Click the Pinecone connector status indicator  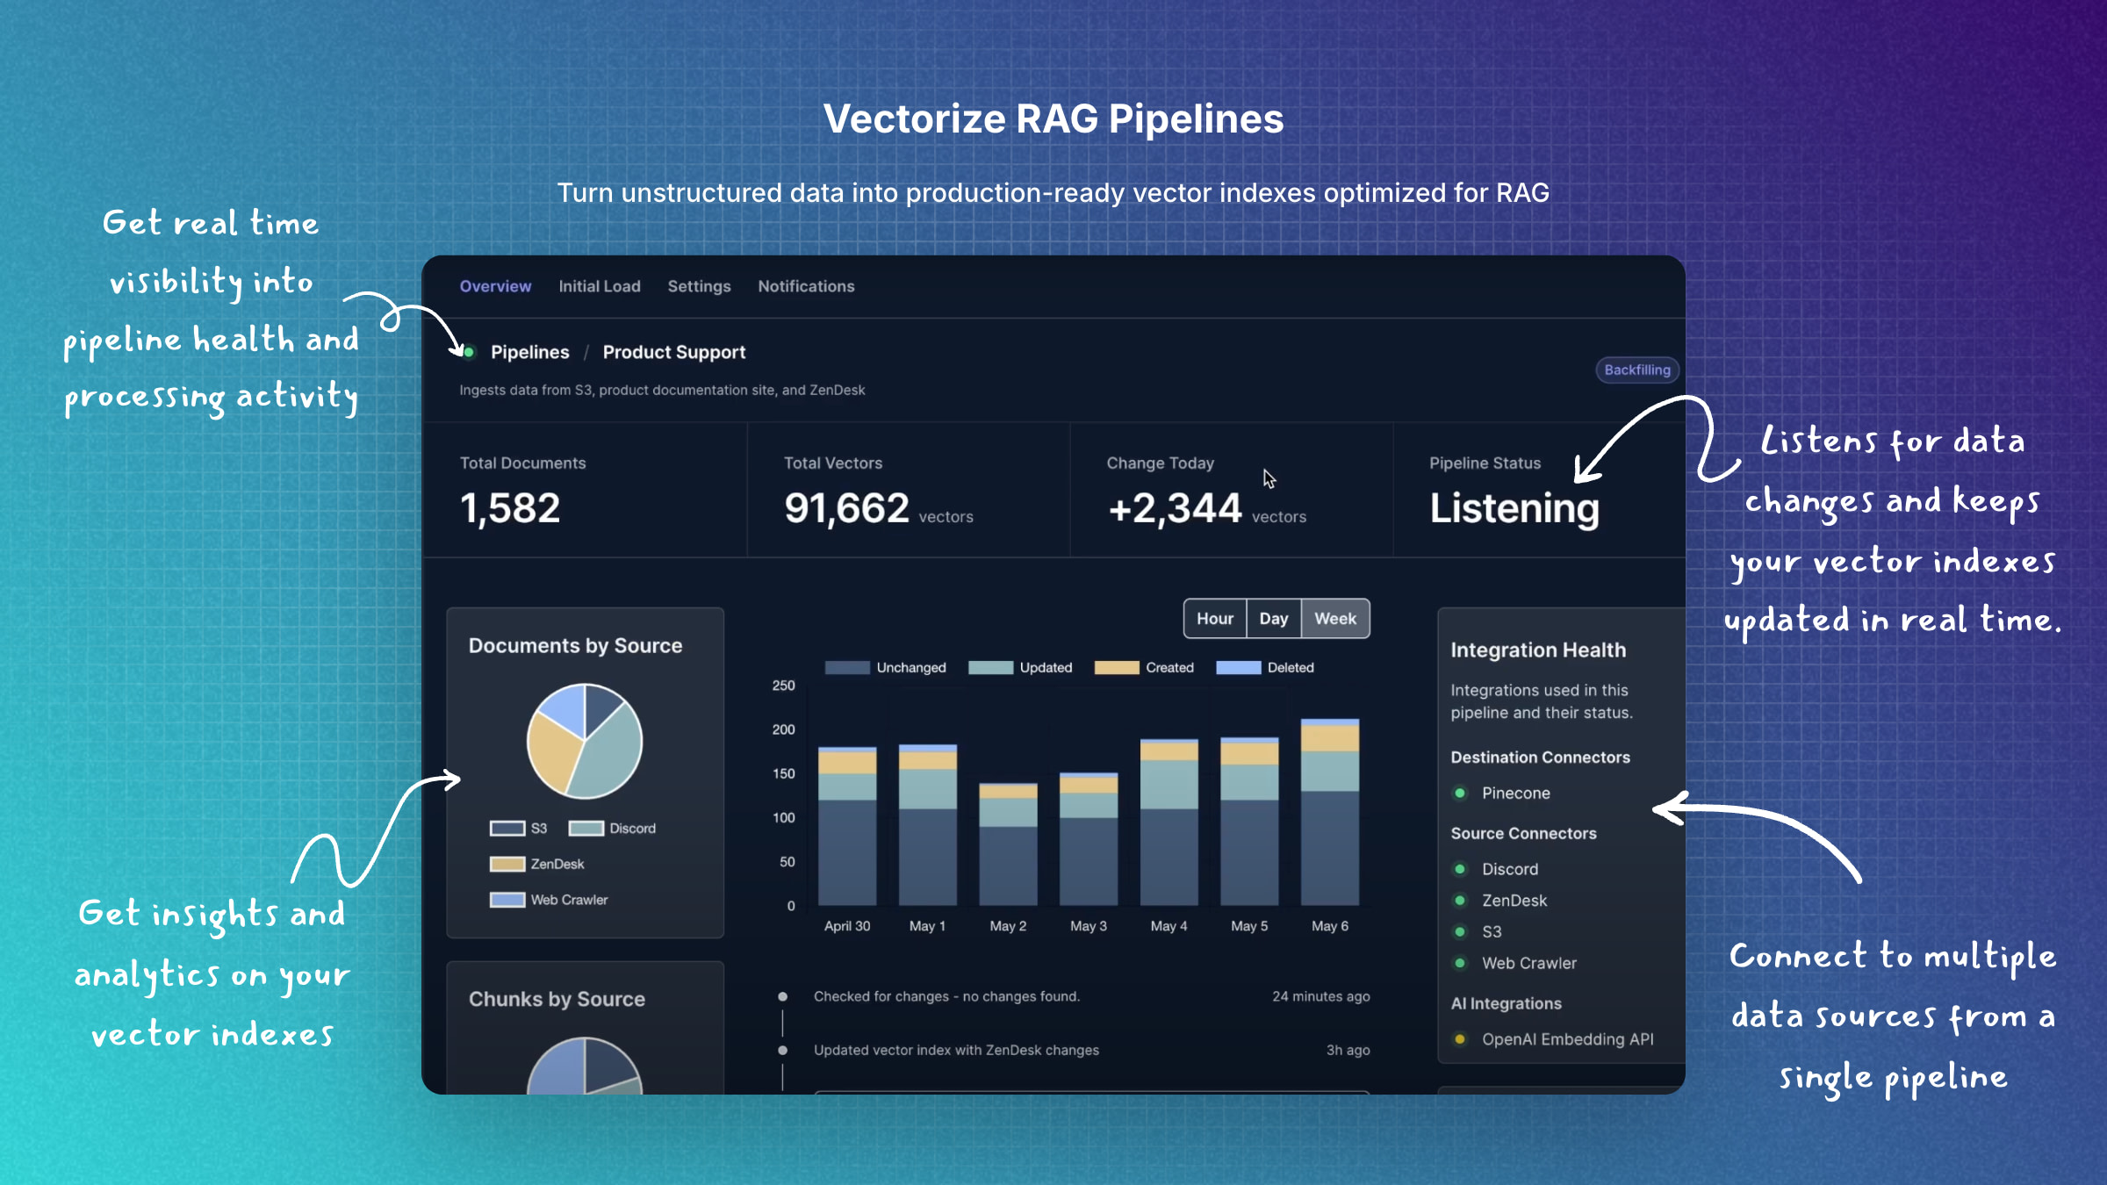(1460, 793)
